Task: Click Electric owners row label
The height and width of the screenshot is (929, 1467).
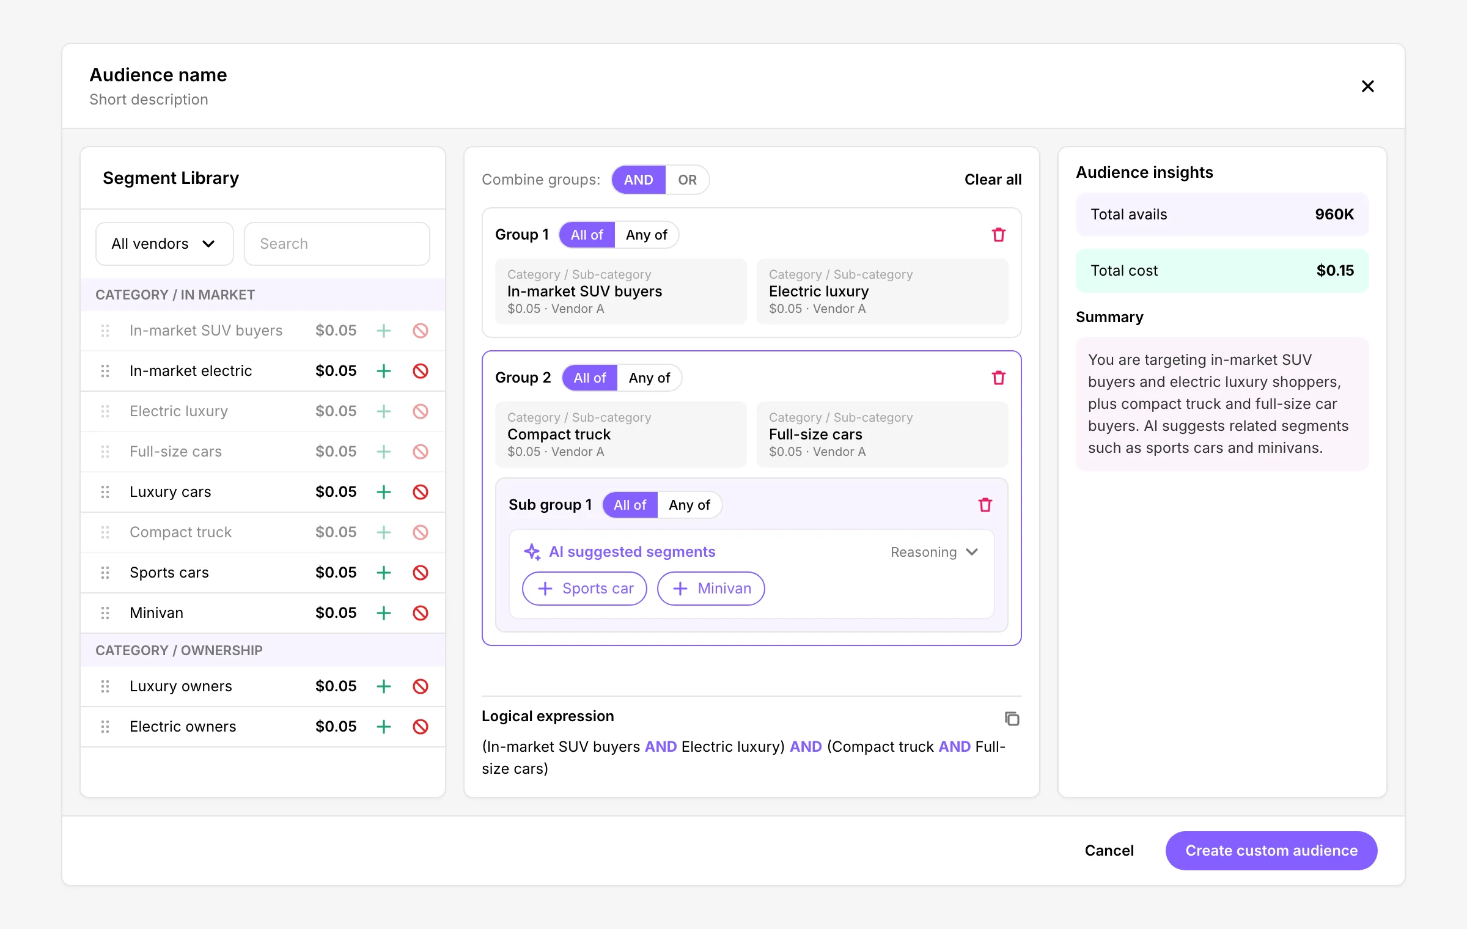Action: [183, 727]
